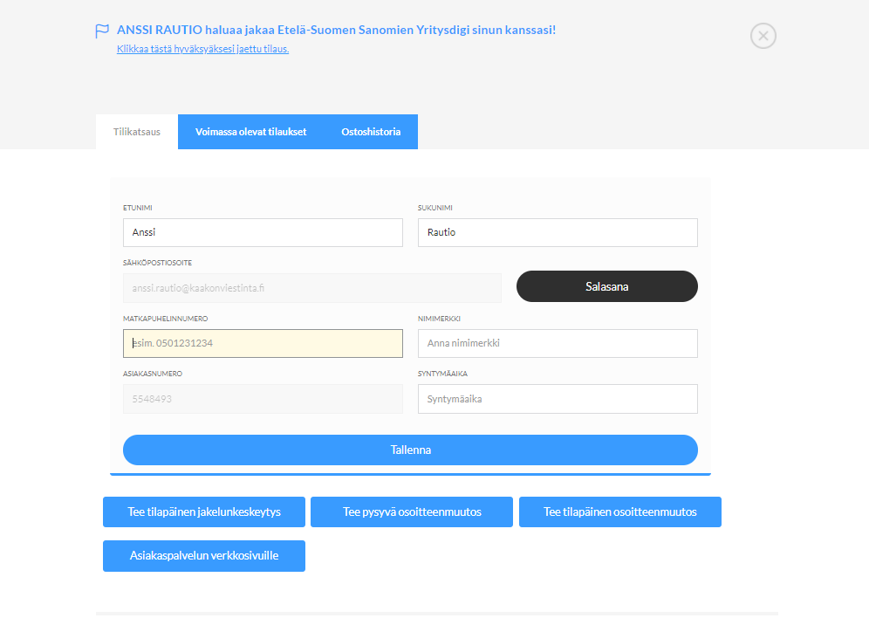This screenshot has height=625, width=869.
Task: Save the form with Tallenna
Action: click(410, 450)
